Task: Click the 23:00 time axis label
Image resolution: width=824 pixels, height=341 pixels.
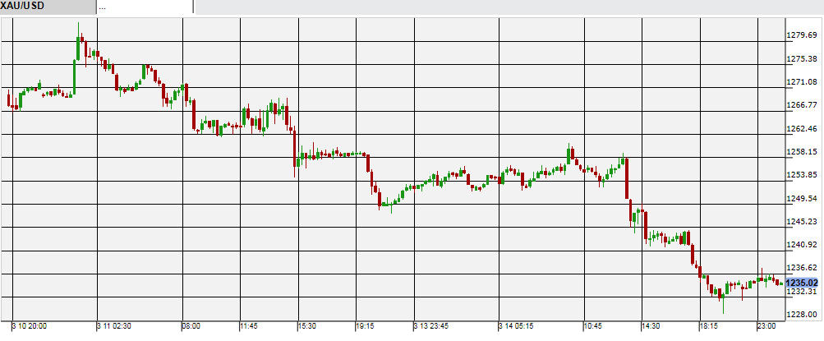Action: 767,326
